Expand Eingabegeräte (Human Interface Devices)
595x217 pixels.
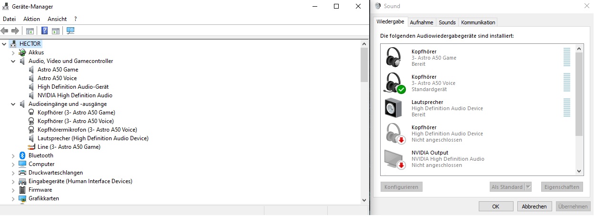tap(13, 181)
